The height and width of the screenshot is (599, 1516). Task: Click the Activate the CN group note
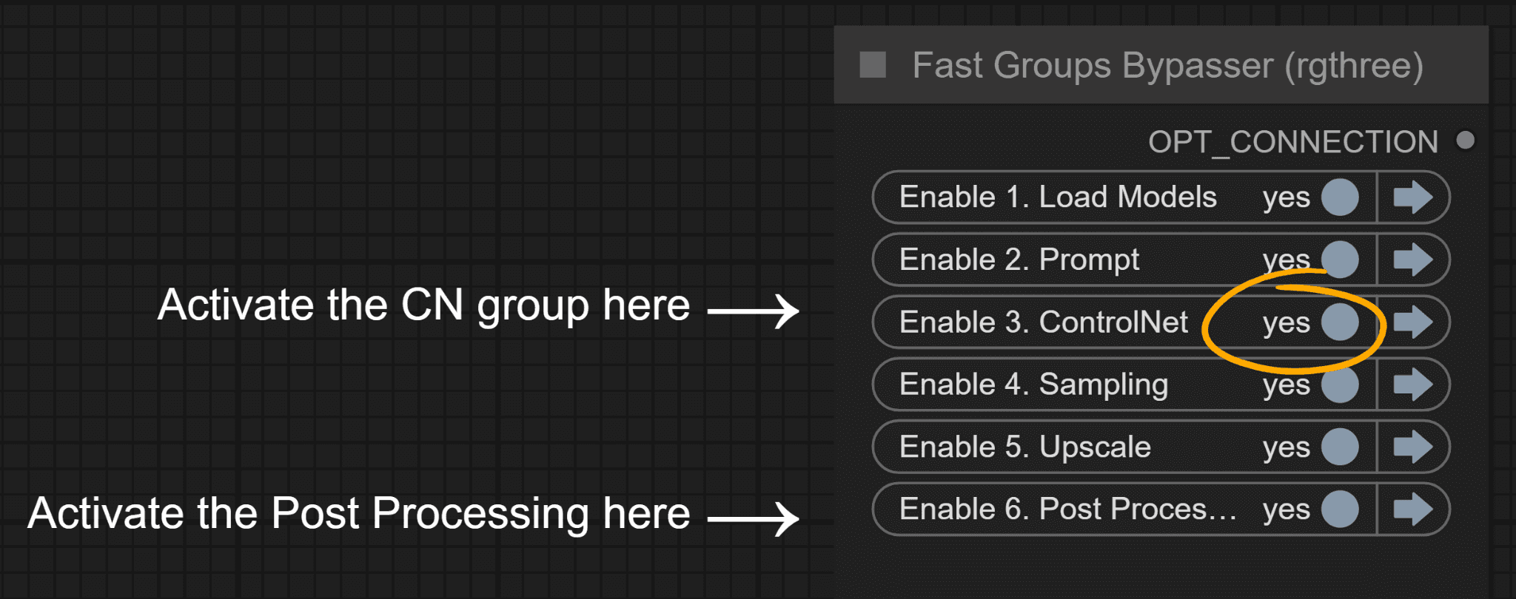coord(423,305)
